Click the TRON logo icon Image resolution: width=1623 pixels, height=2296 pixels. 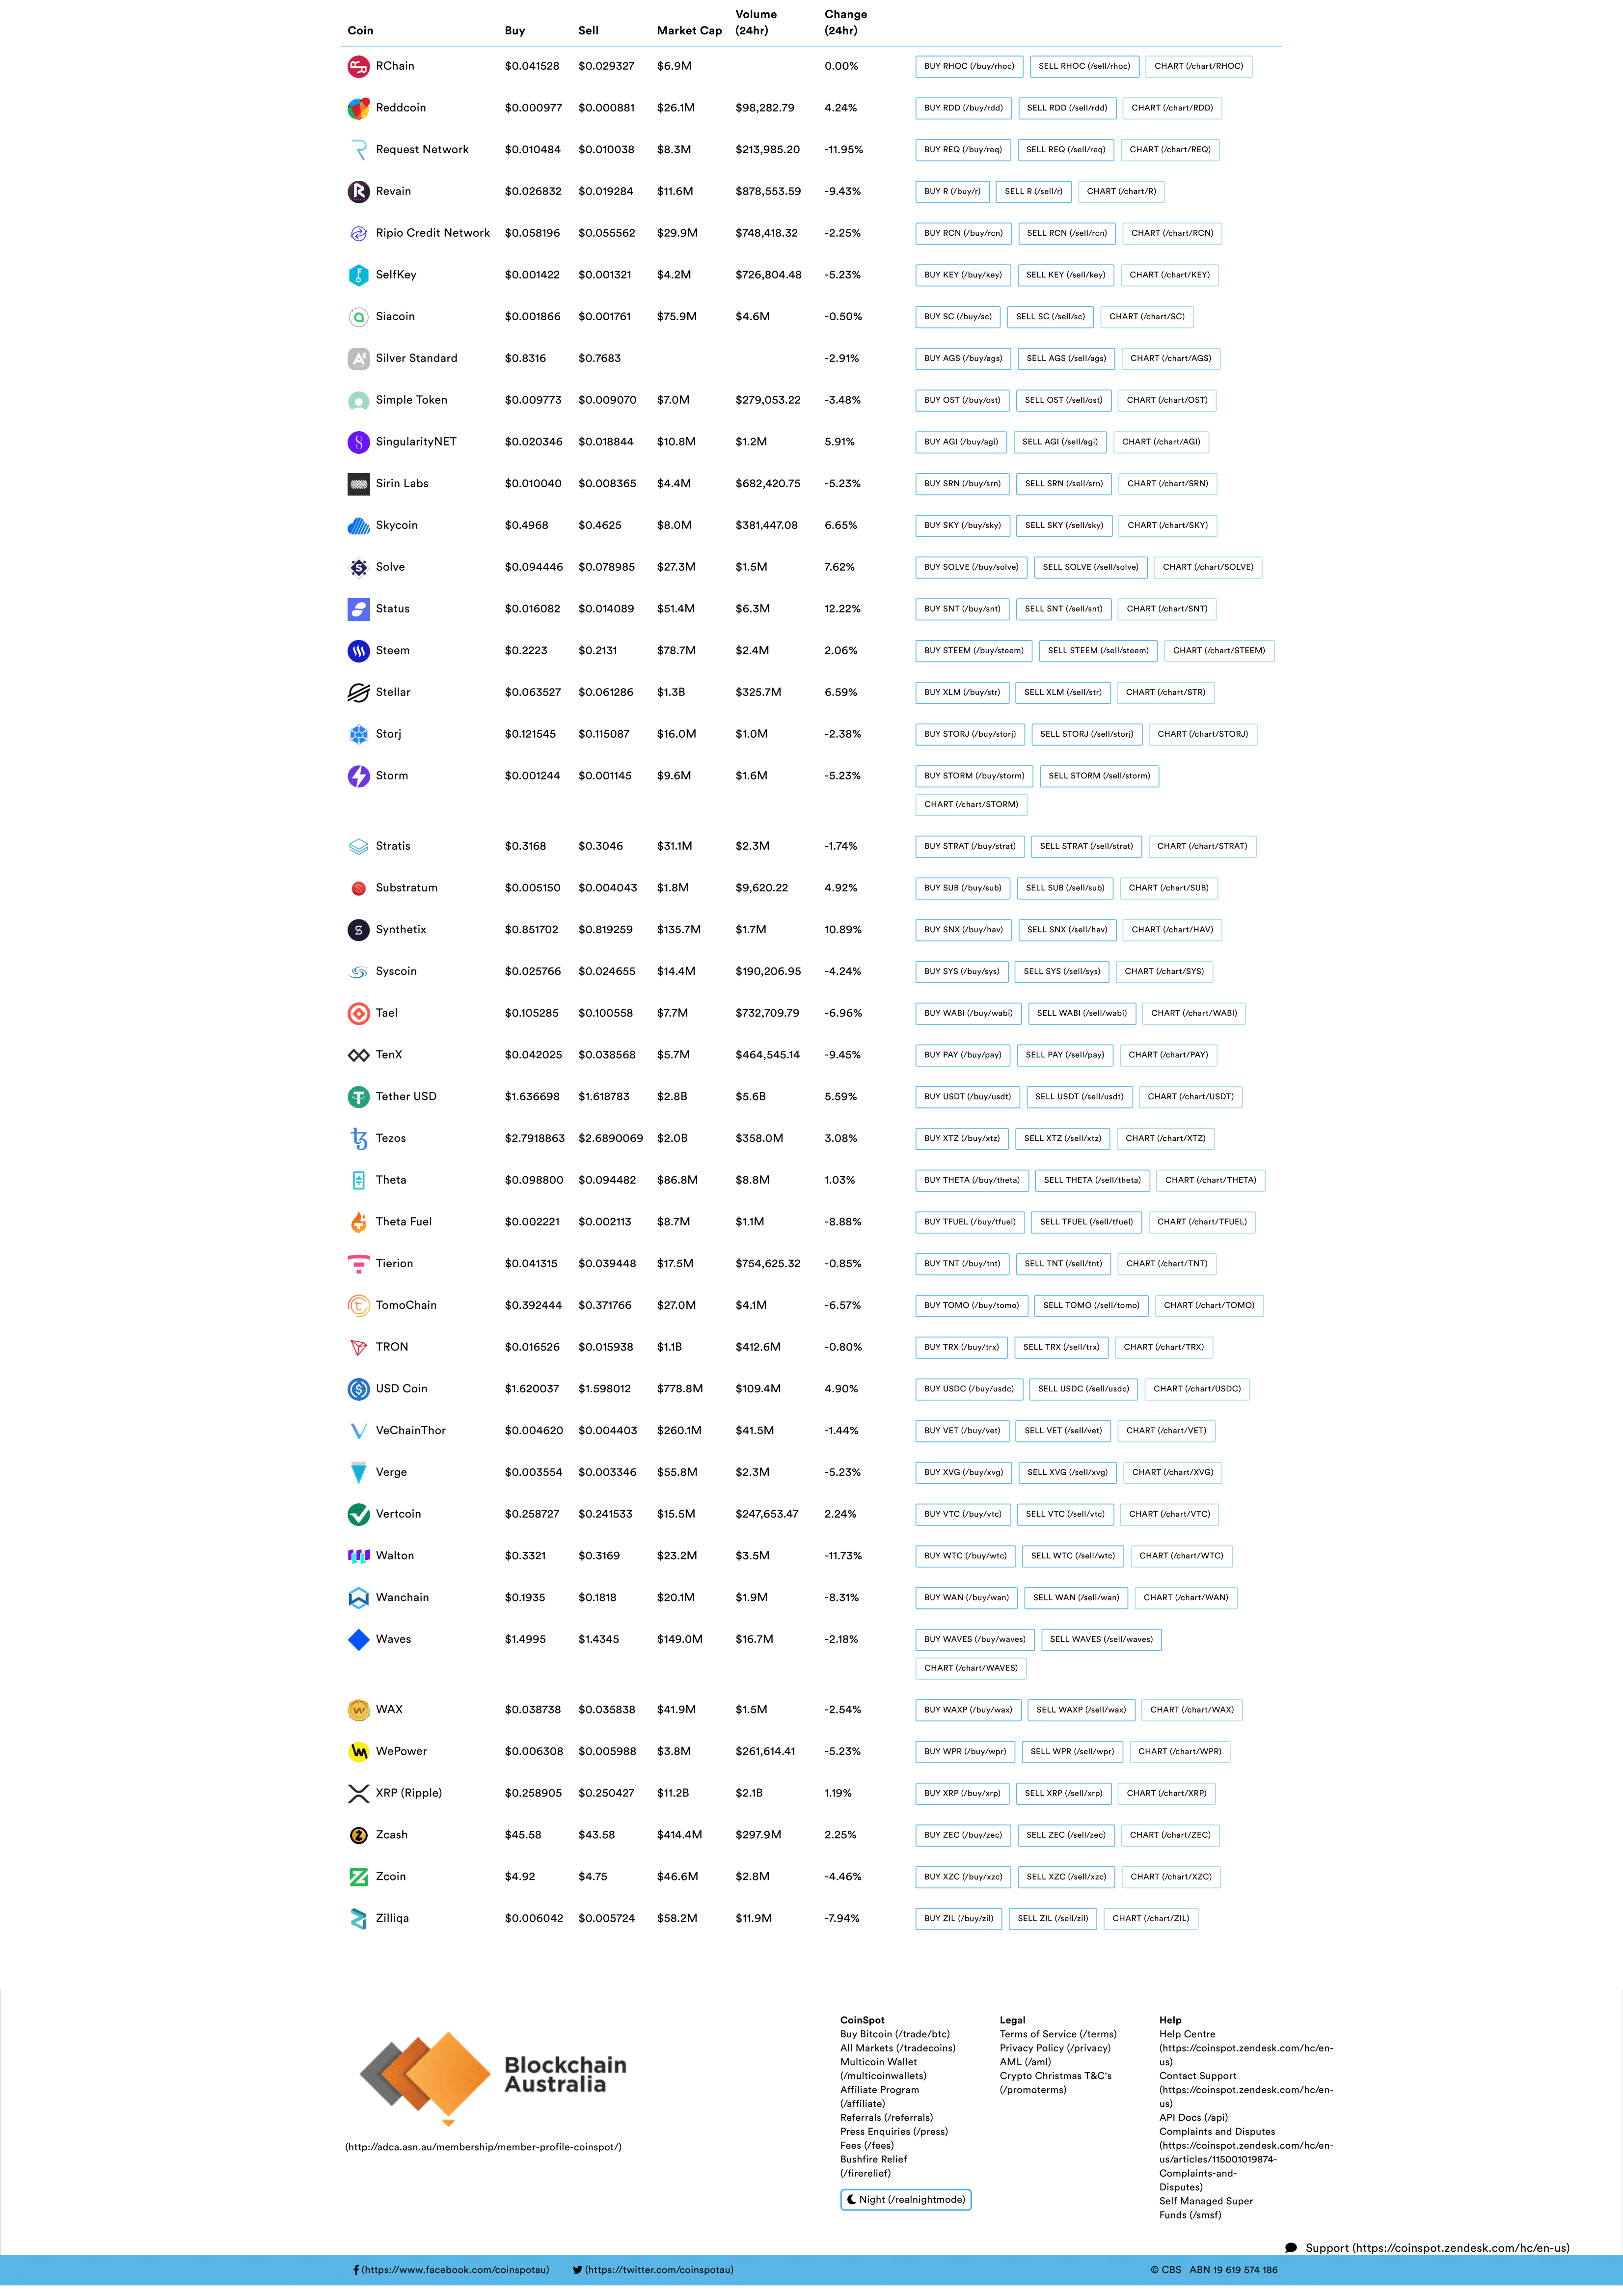[x=358, y=1348]
